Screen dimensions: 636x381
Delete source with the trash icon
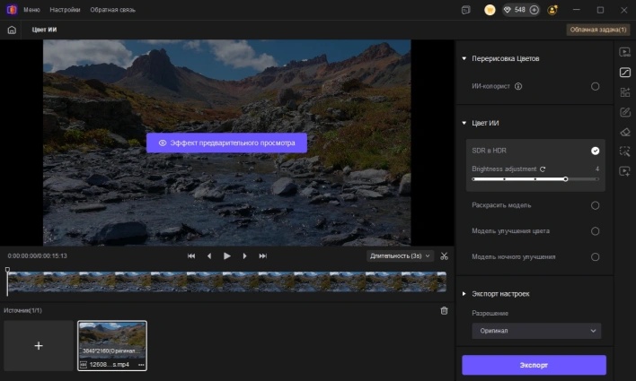click(444, 310)
